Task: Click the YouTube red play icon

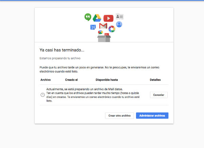Action: pyautogui.click(x=108, y=18)
